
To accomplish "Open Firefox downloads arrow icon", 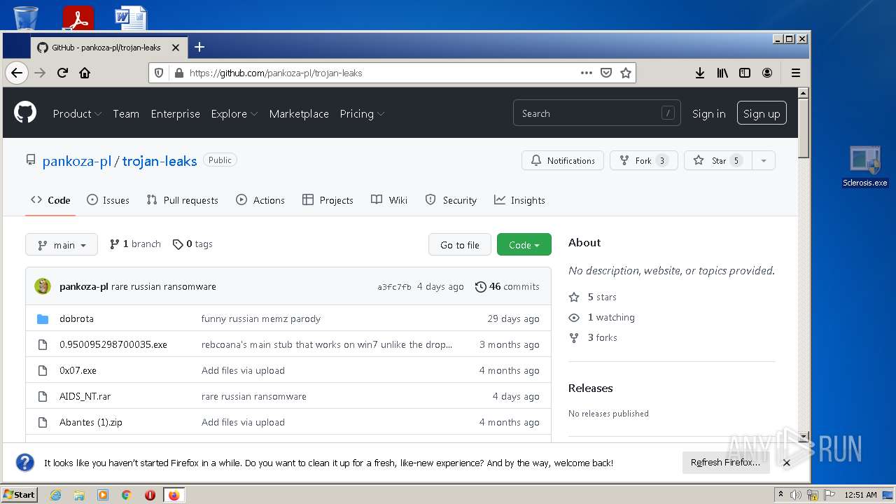I will (699, 73).
